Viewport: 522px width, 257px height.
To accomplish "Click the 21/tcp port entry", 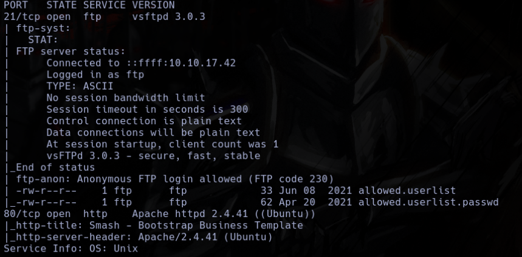I will click(22, 16).
